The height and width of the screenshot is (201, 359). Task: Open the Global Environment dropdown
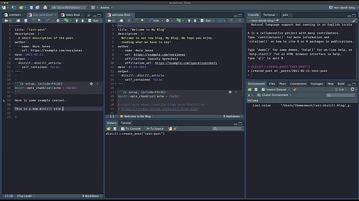pos(274,95)
